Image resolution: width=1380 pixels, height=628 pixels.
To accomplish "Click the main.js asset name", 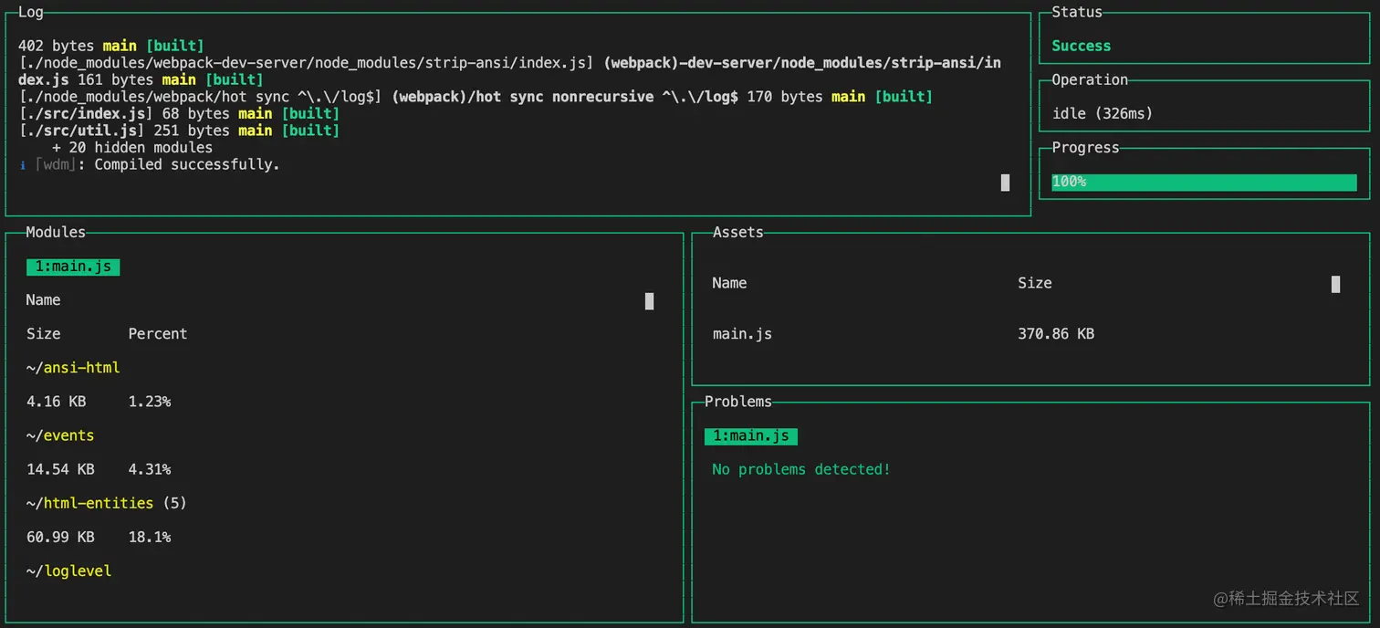I will click(742, 333).
